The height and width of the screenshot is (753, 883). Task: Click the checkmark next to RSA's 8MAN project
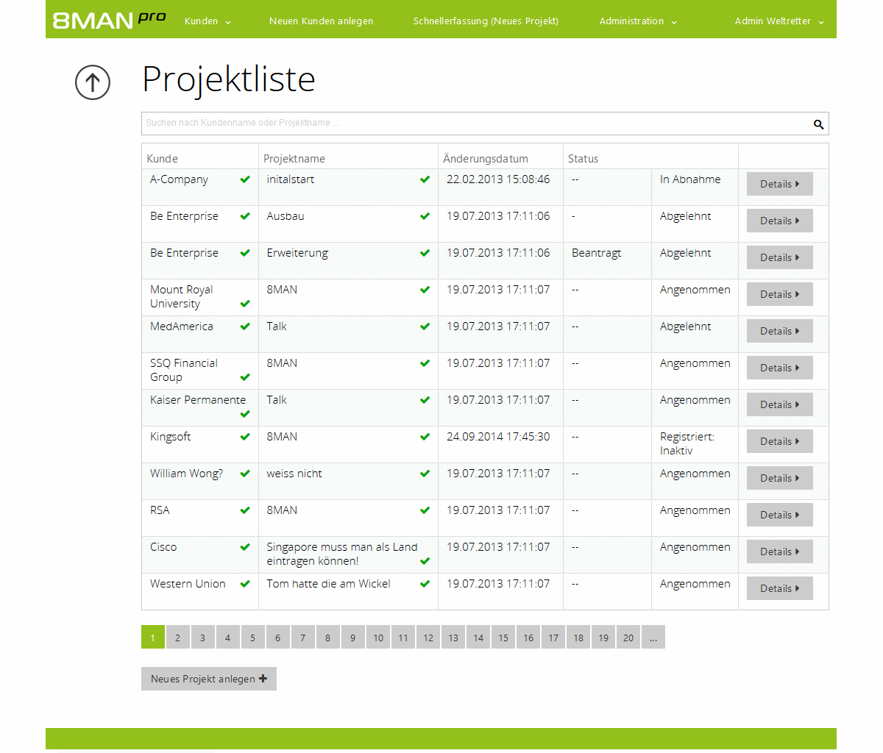click(x=425, y=510)
